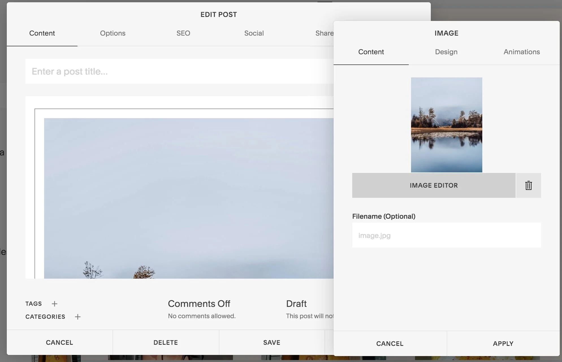
Task: Change post status by clicking Draft
Action: [x=296, y=304]
